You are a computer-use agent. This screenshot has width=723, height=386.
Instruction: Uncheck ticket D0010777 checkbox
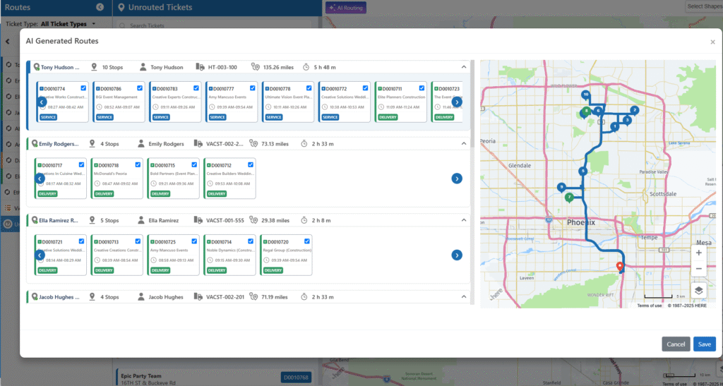tap(252, 88)
